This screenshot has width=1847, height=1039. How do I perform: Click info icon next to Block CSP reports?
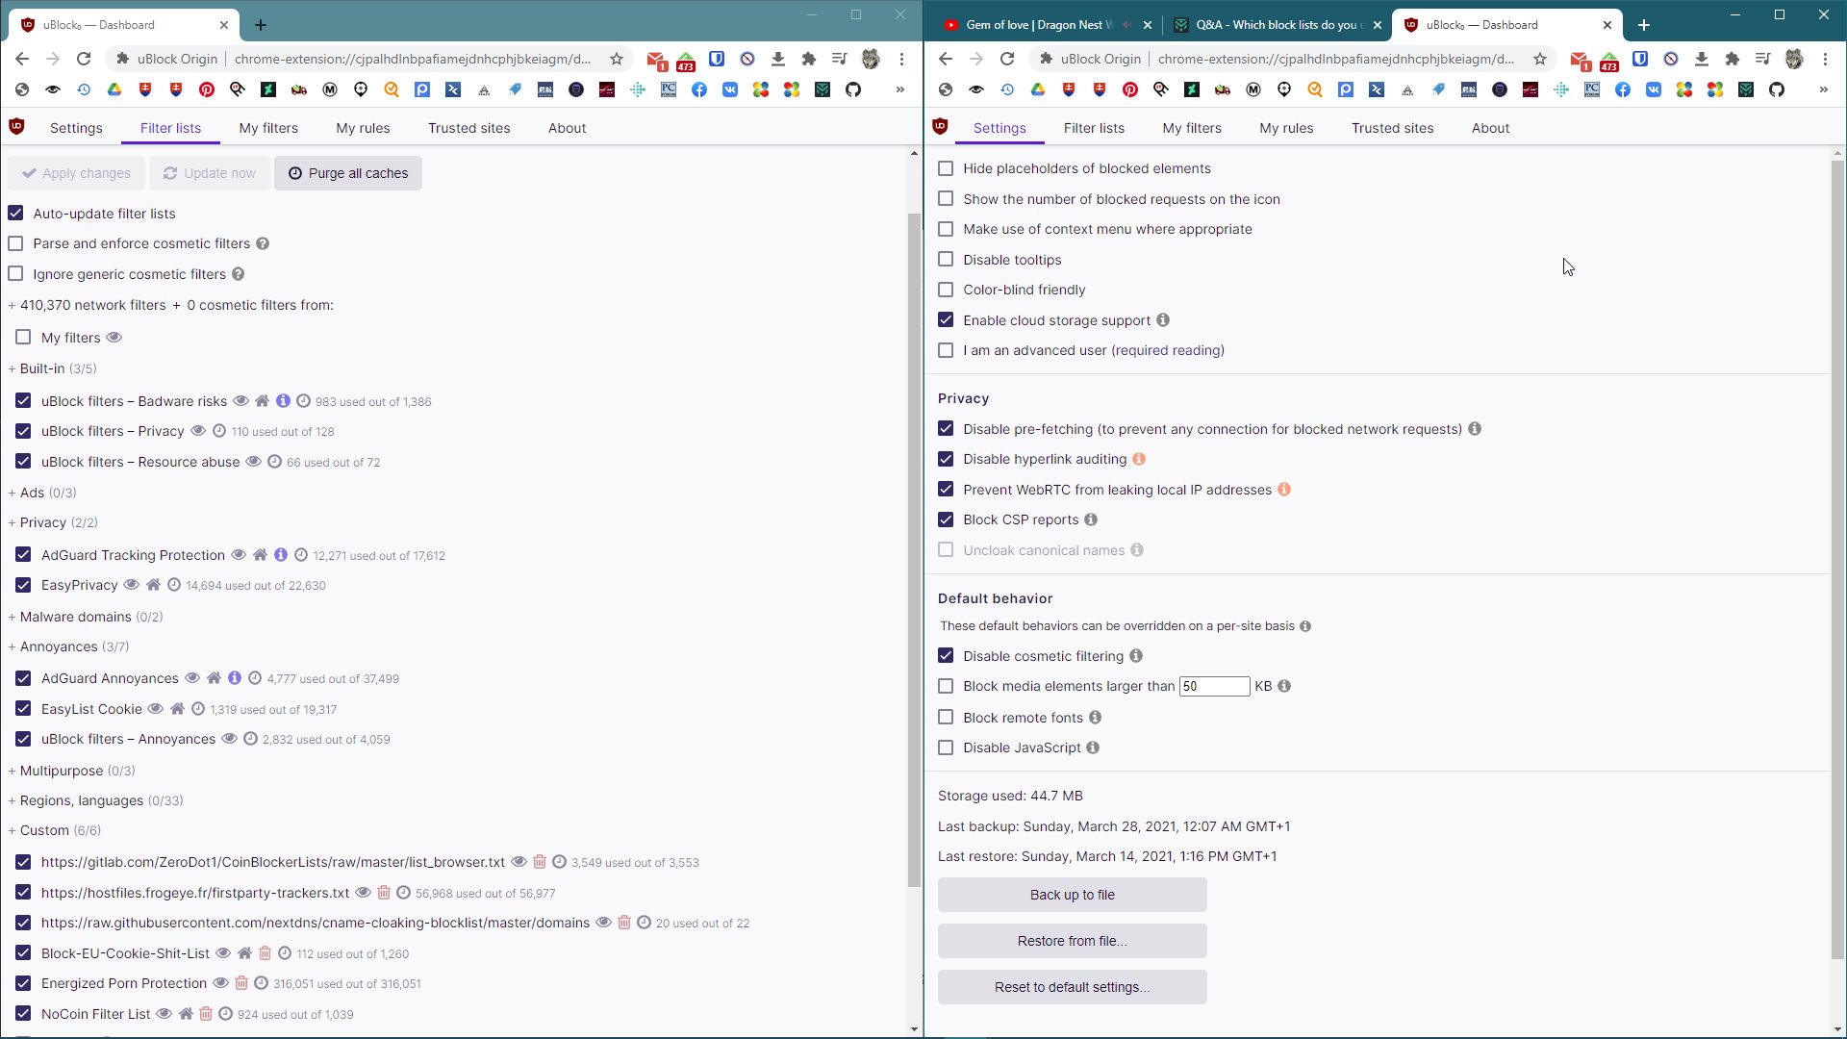coord(1091,519)
